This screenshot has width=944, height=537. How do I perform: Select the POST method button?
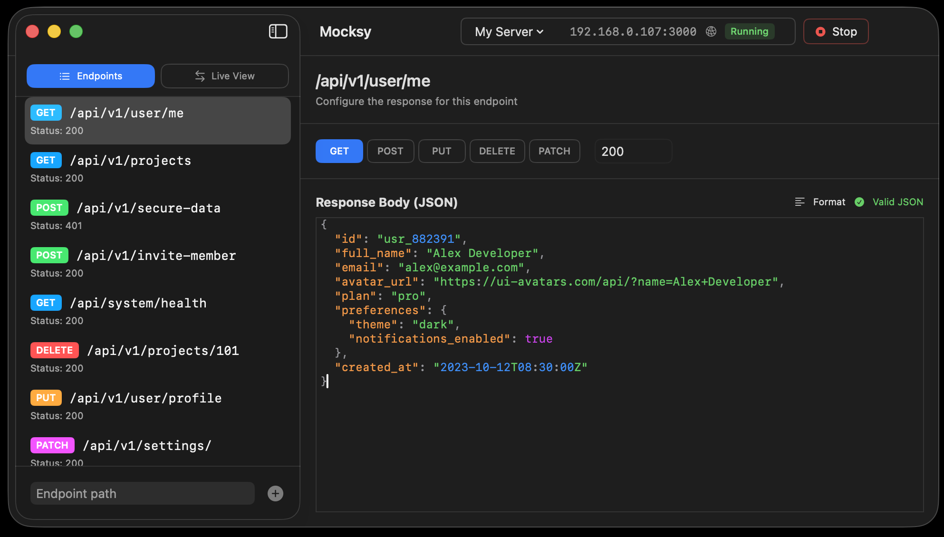[390, 151]
